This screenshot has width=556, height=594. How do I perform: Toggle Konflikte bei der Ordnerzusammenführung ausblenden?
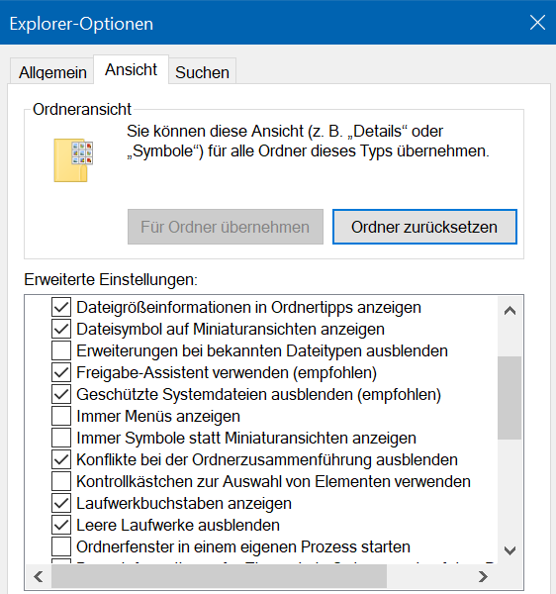(61, 459)
